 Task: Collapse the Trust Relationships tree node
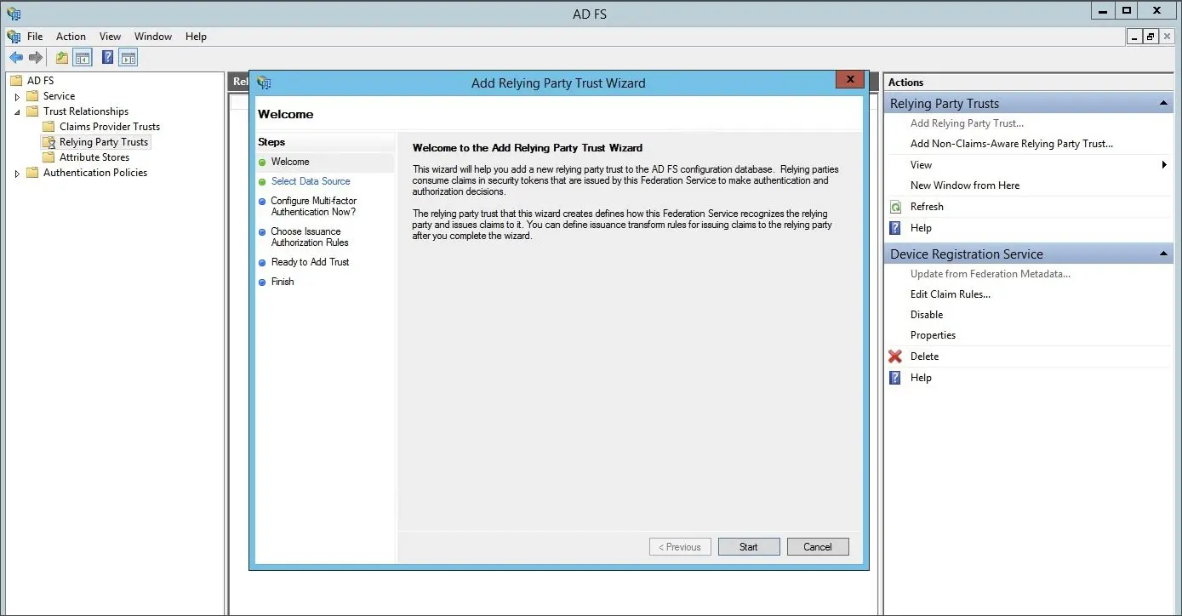coord(17,112)
